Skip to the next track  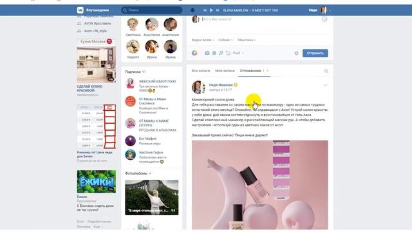coord(218,10)
